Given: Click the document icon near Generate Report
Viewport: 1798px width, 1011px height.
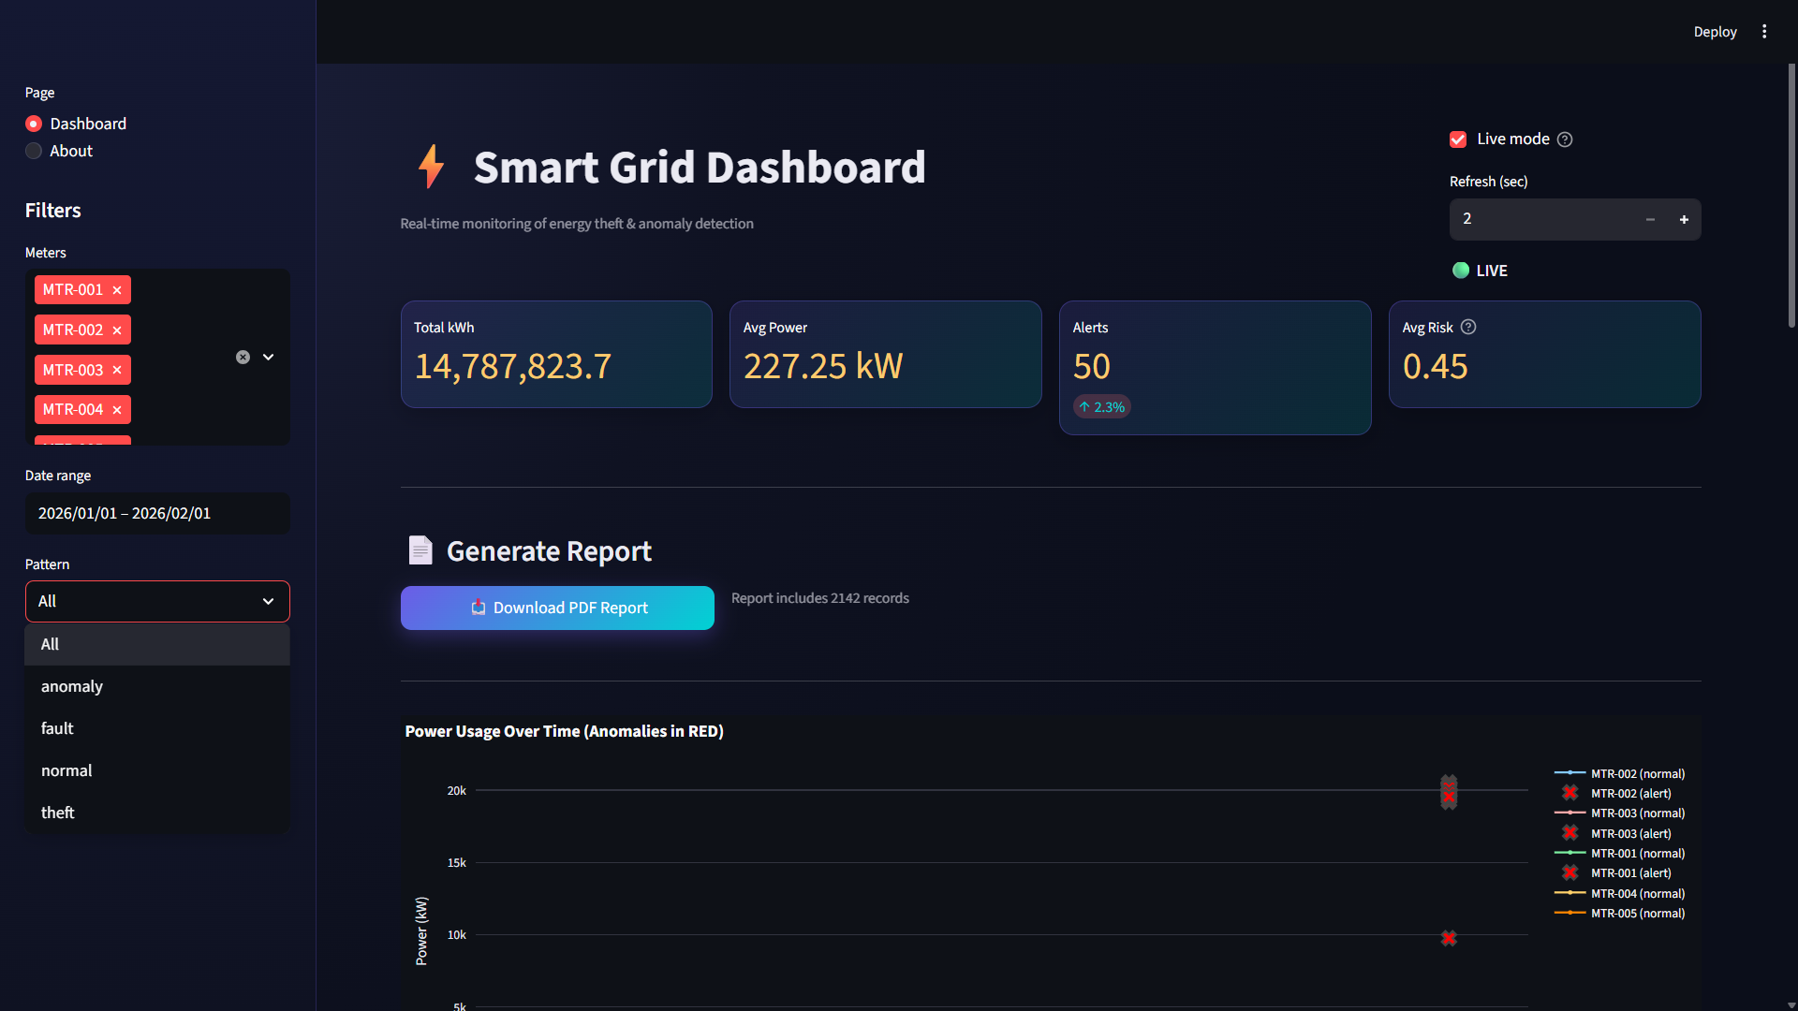Looking at the screenshot, I should point(420,550).
